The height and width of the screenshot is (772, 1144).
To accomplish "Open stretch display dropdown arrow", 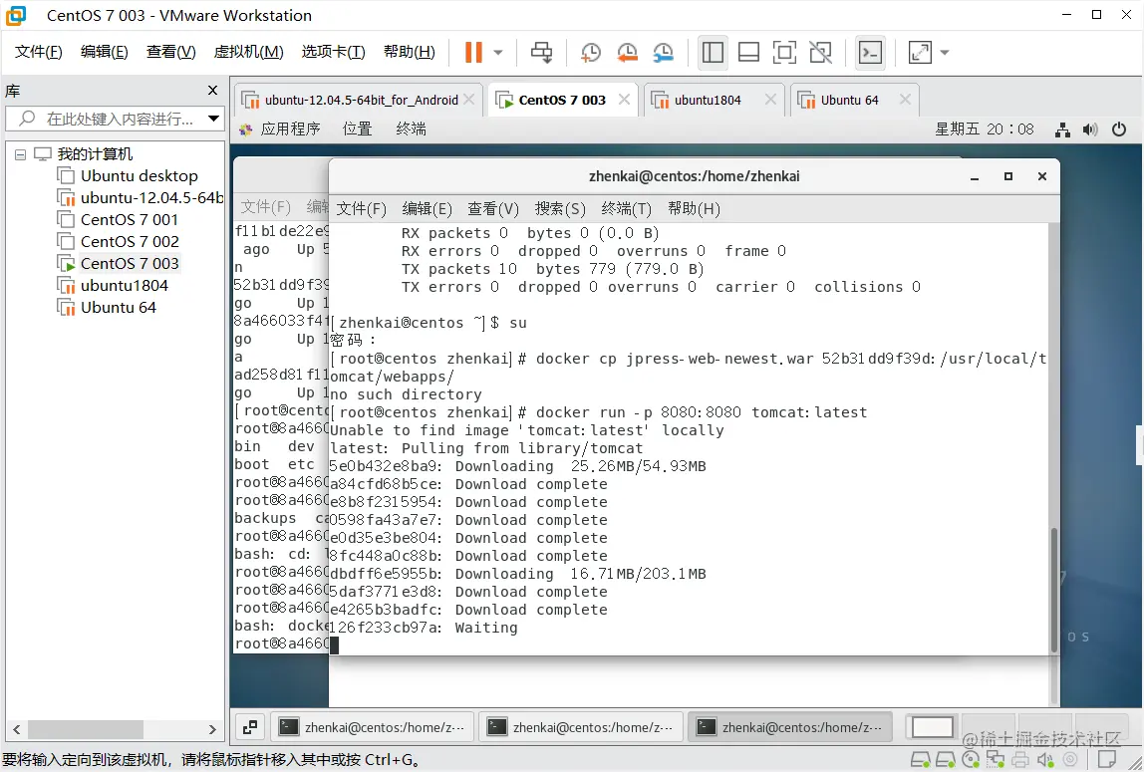I will 945,53.
